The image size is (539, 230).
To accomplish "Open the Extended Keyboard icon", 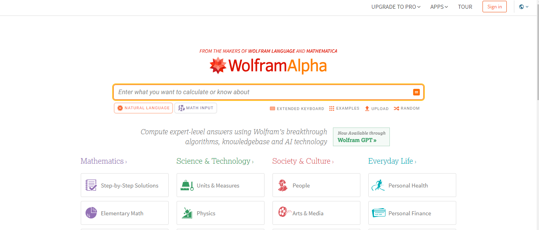I will (x=272, y=108).
